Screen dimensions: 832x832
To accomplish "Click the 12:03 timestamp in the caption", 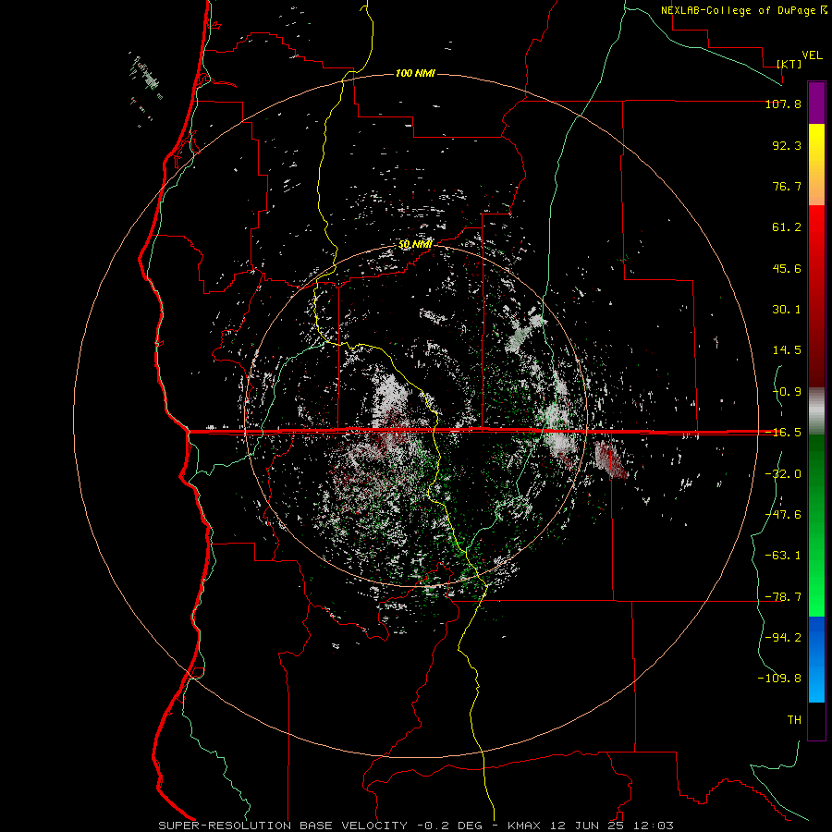I will click(x=655, y=826).
